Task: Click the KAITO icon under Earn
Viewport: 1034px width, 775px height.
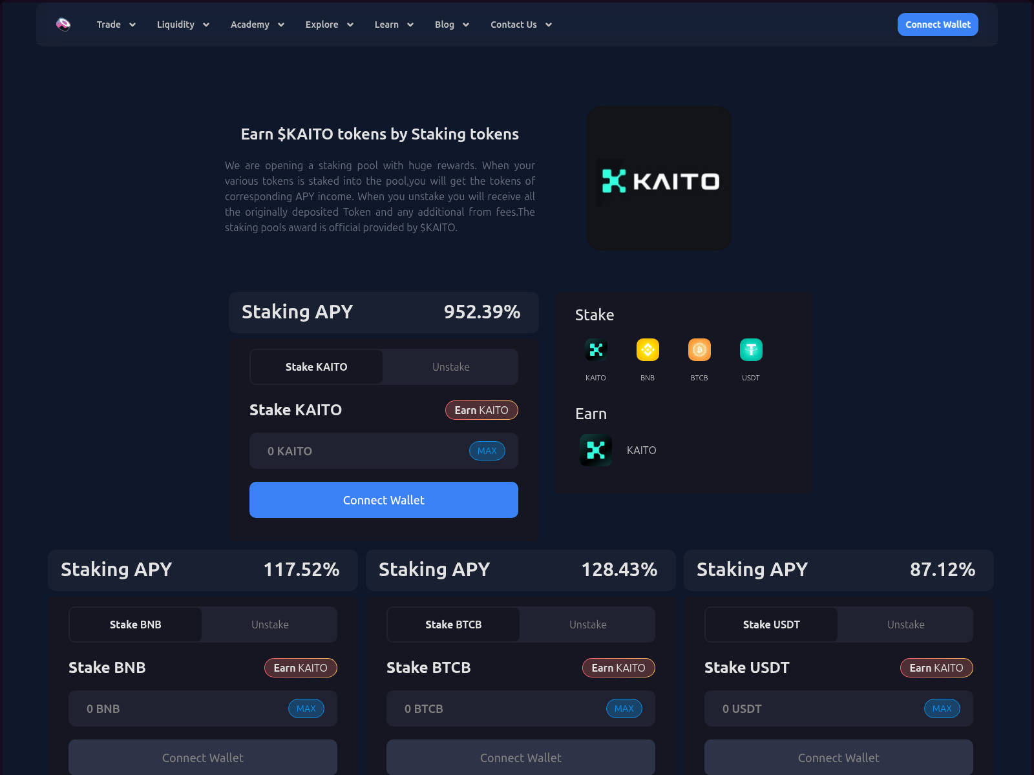Action: pos(596,450)
